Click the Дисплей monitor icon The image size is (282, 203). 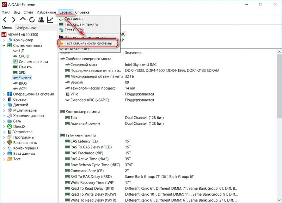click(10, 105)
